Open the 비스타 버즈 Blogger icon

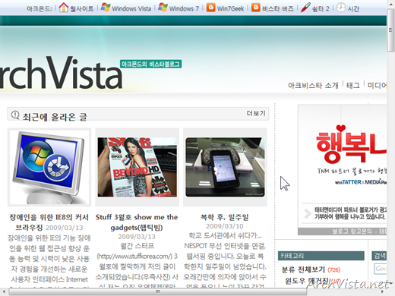click(256, 8)
